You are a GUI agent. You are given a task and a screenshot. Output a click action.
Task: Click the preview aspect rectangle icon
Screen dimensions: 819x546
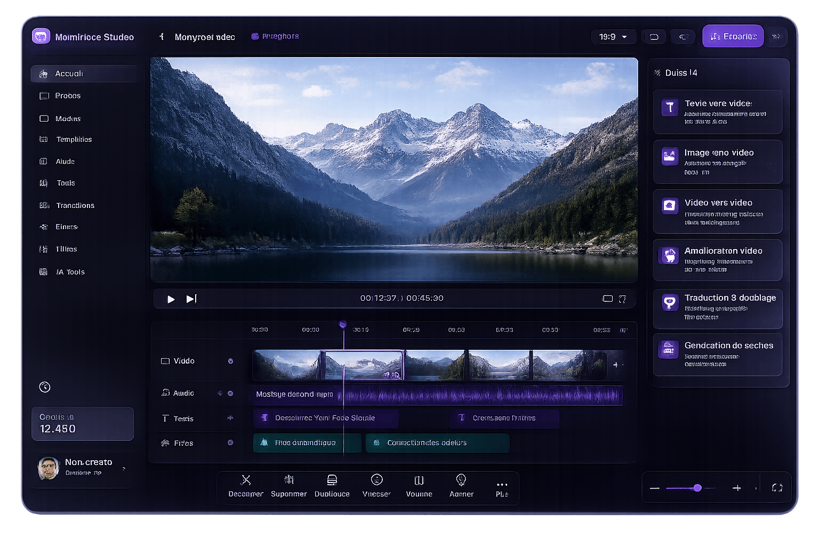click(x=607, y=299)
